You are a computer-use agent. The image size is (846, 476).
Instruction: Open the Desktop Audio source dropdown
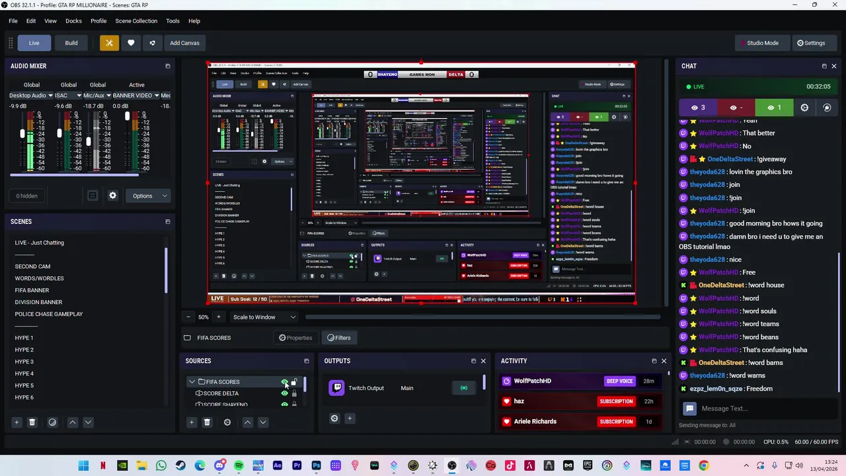[x=30, y=95]
